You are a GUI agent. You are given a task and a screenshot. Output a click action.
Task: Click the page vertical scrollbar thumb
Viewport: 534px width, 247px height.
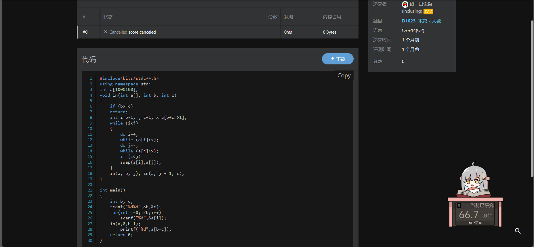coord(532,99)
